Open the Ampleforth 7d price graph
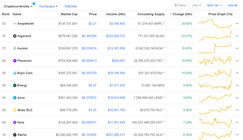 [x=216, y=24]
